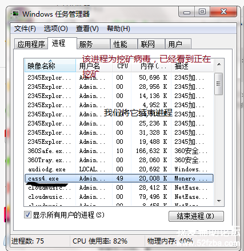Click the 结束进程 button
This screenshot has width=244, height=251.
196,216
